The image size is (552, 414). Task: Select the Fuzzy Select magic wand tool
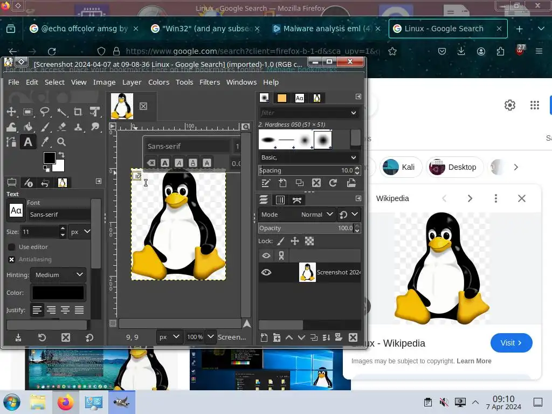point(62,112)
